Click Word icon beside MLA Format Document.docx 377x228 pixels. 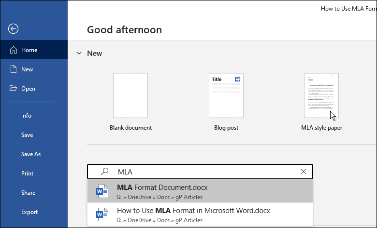[x=102, y=191]
